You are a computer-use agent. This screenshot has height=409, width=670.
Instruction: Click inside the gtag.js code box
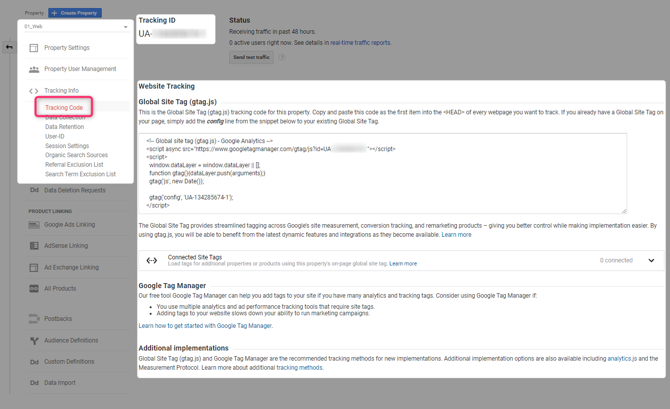(x=383, y=173)
